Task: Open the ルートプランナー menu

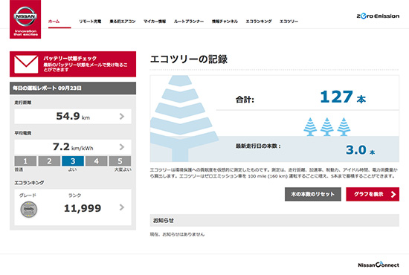Action: [189, 22]
